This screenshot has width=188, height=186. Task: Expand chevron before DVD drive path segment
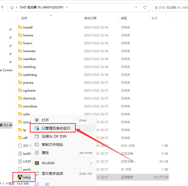[17, 8]
